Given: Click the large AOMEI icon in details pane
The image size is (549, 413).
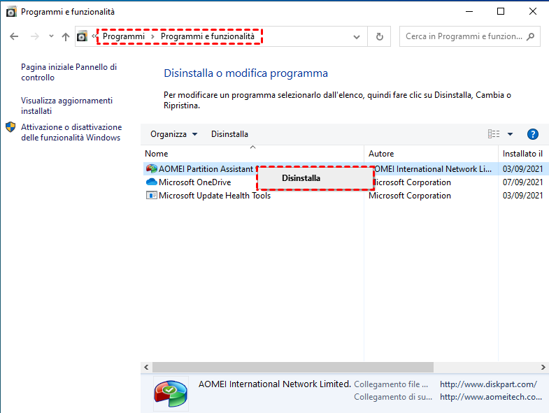Looking at the screenshot, I should [171, 393].
